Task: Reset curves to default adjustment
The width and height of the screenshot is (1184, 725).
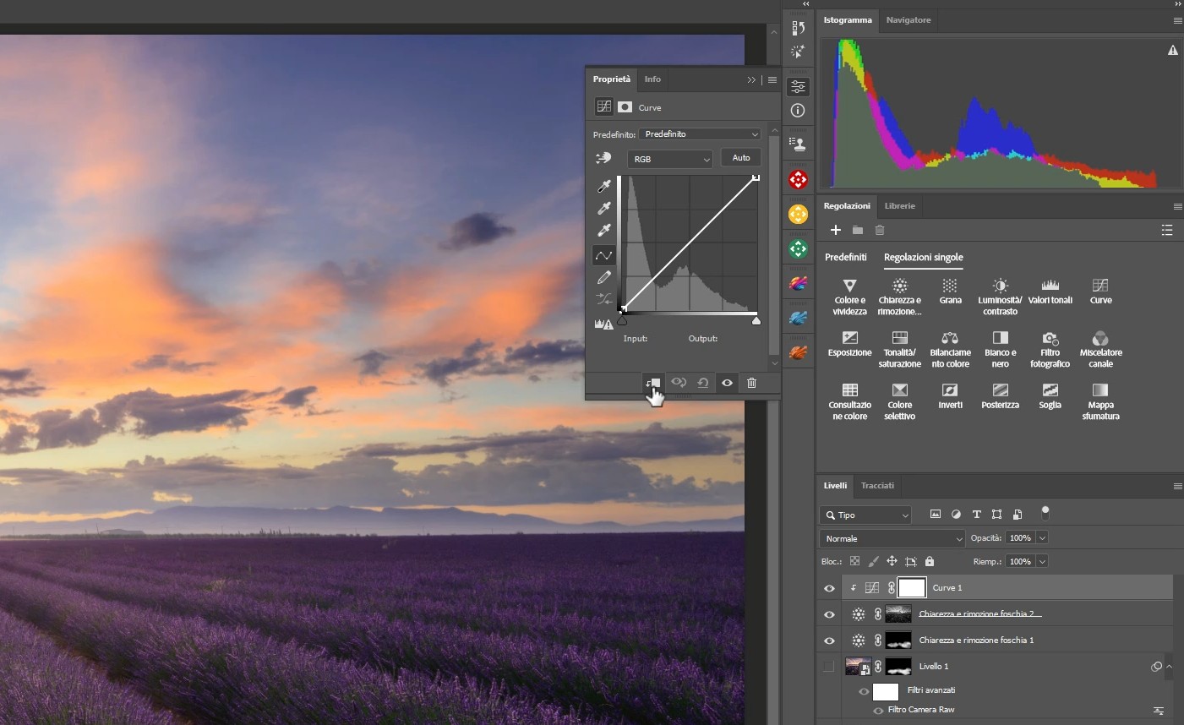Action: pyautogui.click(x=702, y=383)
